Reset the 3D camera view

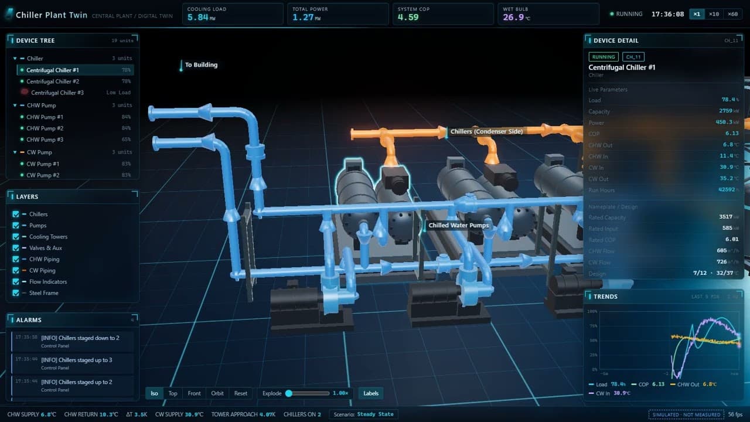click(241, 393)
